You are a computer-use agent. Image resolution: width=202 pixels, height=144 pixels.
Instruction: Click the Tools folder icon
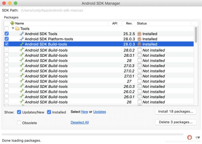[17, 29]
